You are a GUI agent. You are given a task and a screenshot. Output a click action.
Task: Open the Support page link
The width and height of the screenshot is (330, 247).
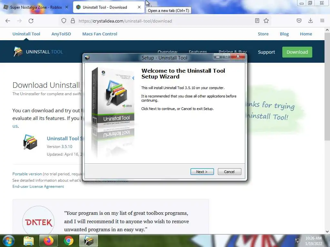267,52
